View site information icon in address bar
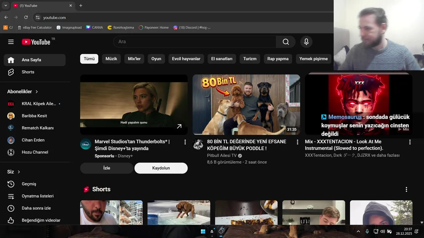 (x=38, y=18)
